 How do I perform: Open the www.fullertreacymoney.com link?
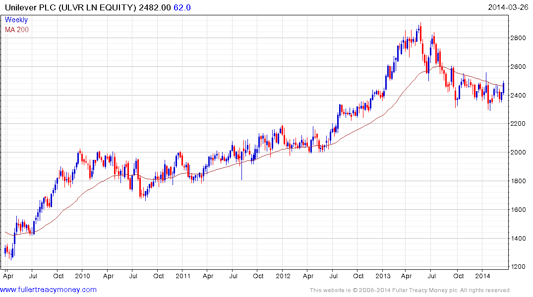[x=48, y=290]
